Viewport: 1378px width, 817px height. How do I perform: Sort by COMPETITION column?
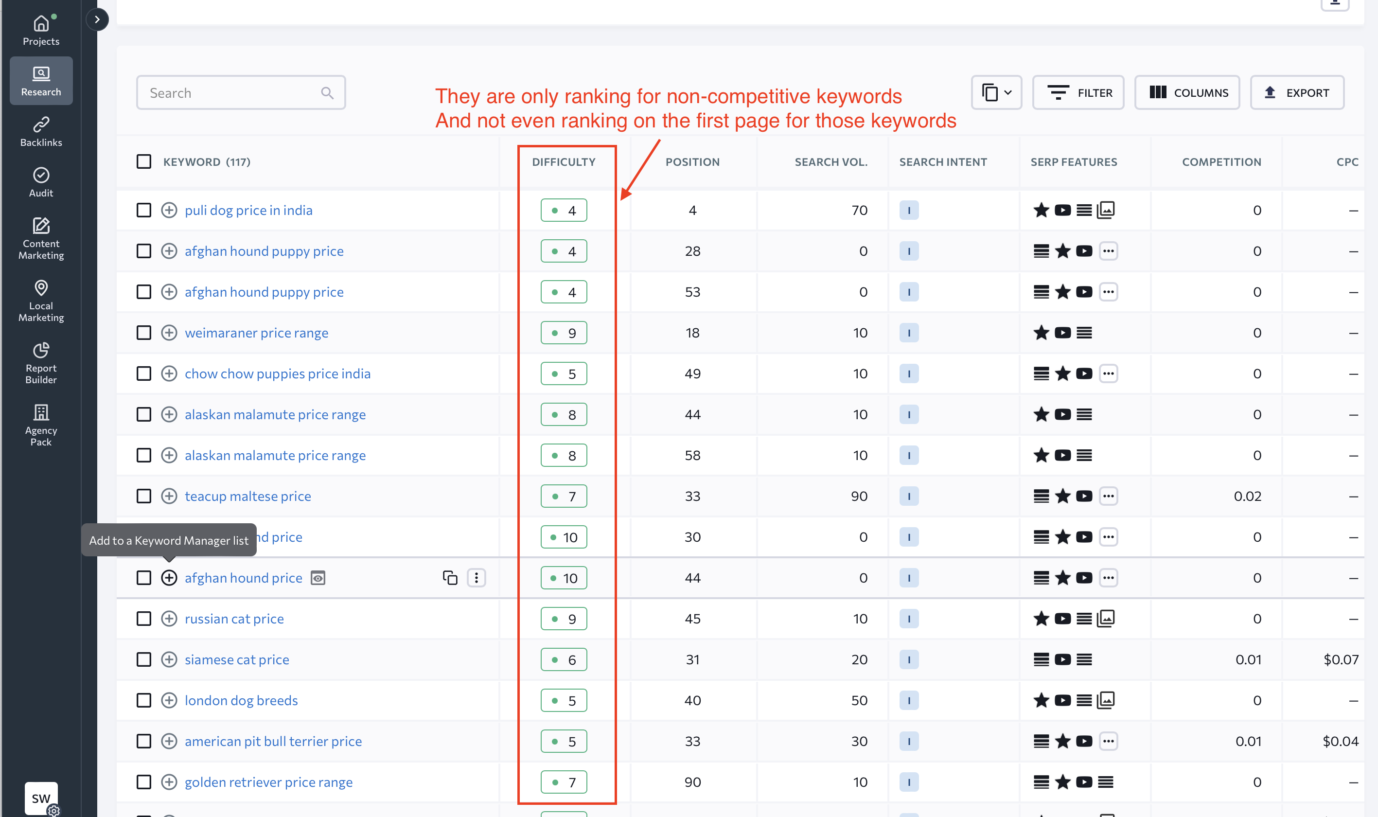pos(1222,162)
